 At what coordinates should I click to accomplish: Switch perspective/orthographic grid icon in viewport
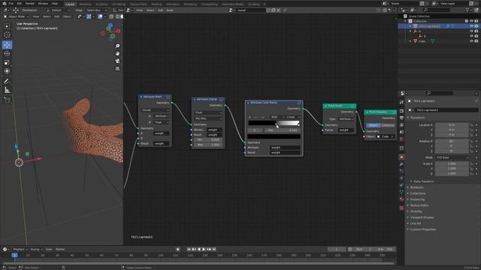coord(117,69)
